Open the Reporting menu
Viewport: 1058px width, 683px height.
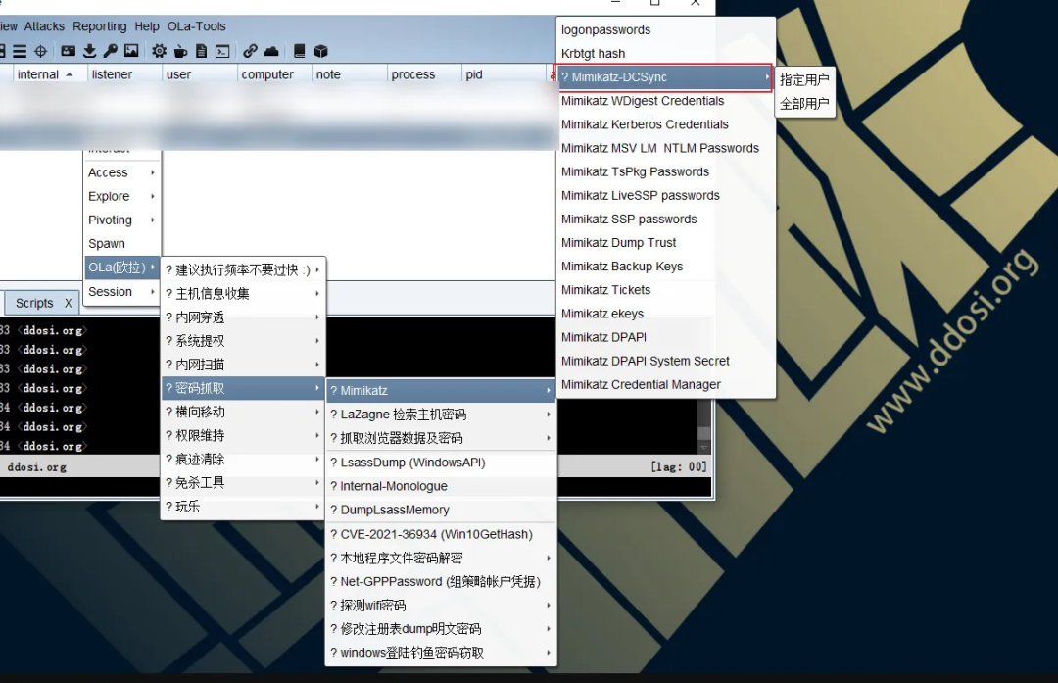pyautogui.click(x=99, y=26)
